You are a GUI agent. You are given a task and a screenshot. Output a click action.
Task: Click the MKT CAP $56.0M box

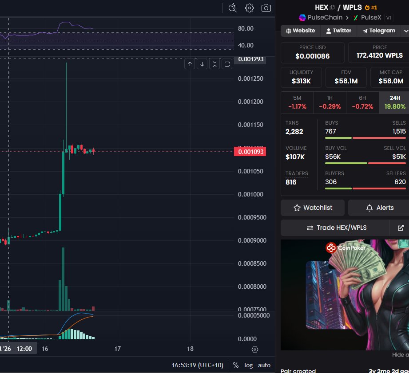click(391, 77)
